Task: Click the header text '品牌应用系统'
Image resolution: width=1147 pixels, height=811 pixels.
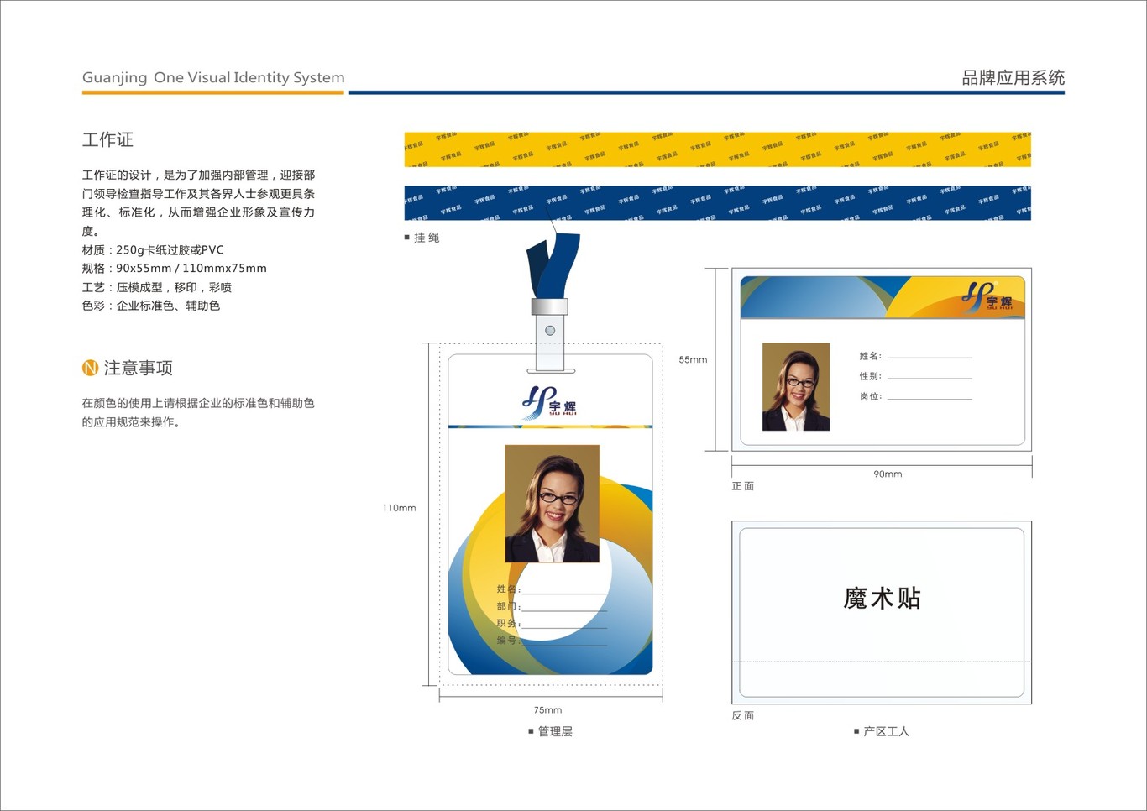Action: pos(1013,78)
